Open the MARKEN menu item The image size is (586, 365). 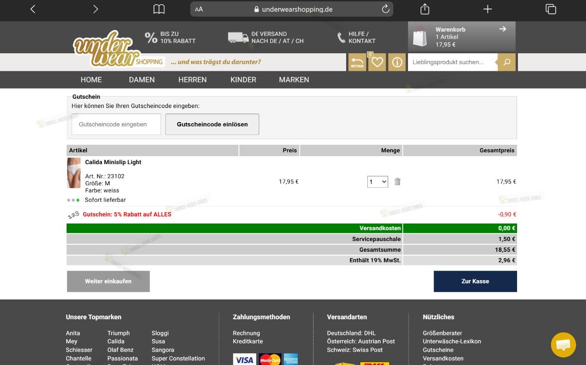(294, 80)
